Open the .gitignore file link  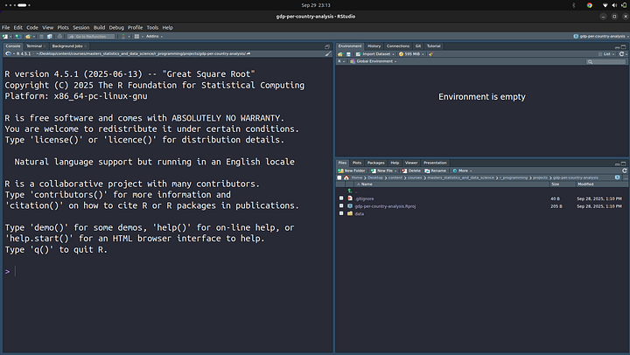click(364, 198)
